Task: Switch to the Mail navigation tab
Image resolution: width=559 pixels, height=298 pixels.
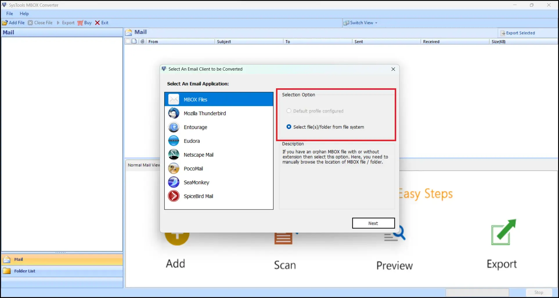Action: tap(62, 259)
